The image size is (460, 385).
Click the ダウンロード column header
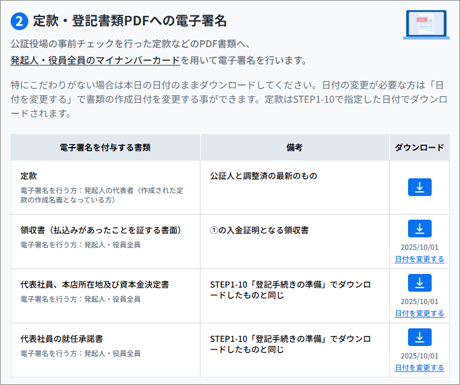coord(419,148)
